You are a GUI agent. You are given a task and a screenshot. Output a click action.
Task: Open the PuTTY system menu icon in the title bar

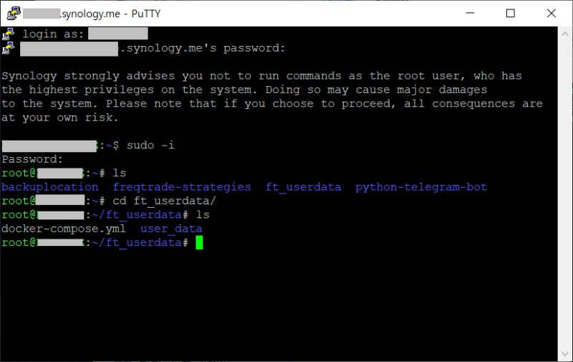tap(10, 13)
